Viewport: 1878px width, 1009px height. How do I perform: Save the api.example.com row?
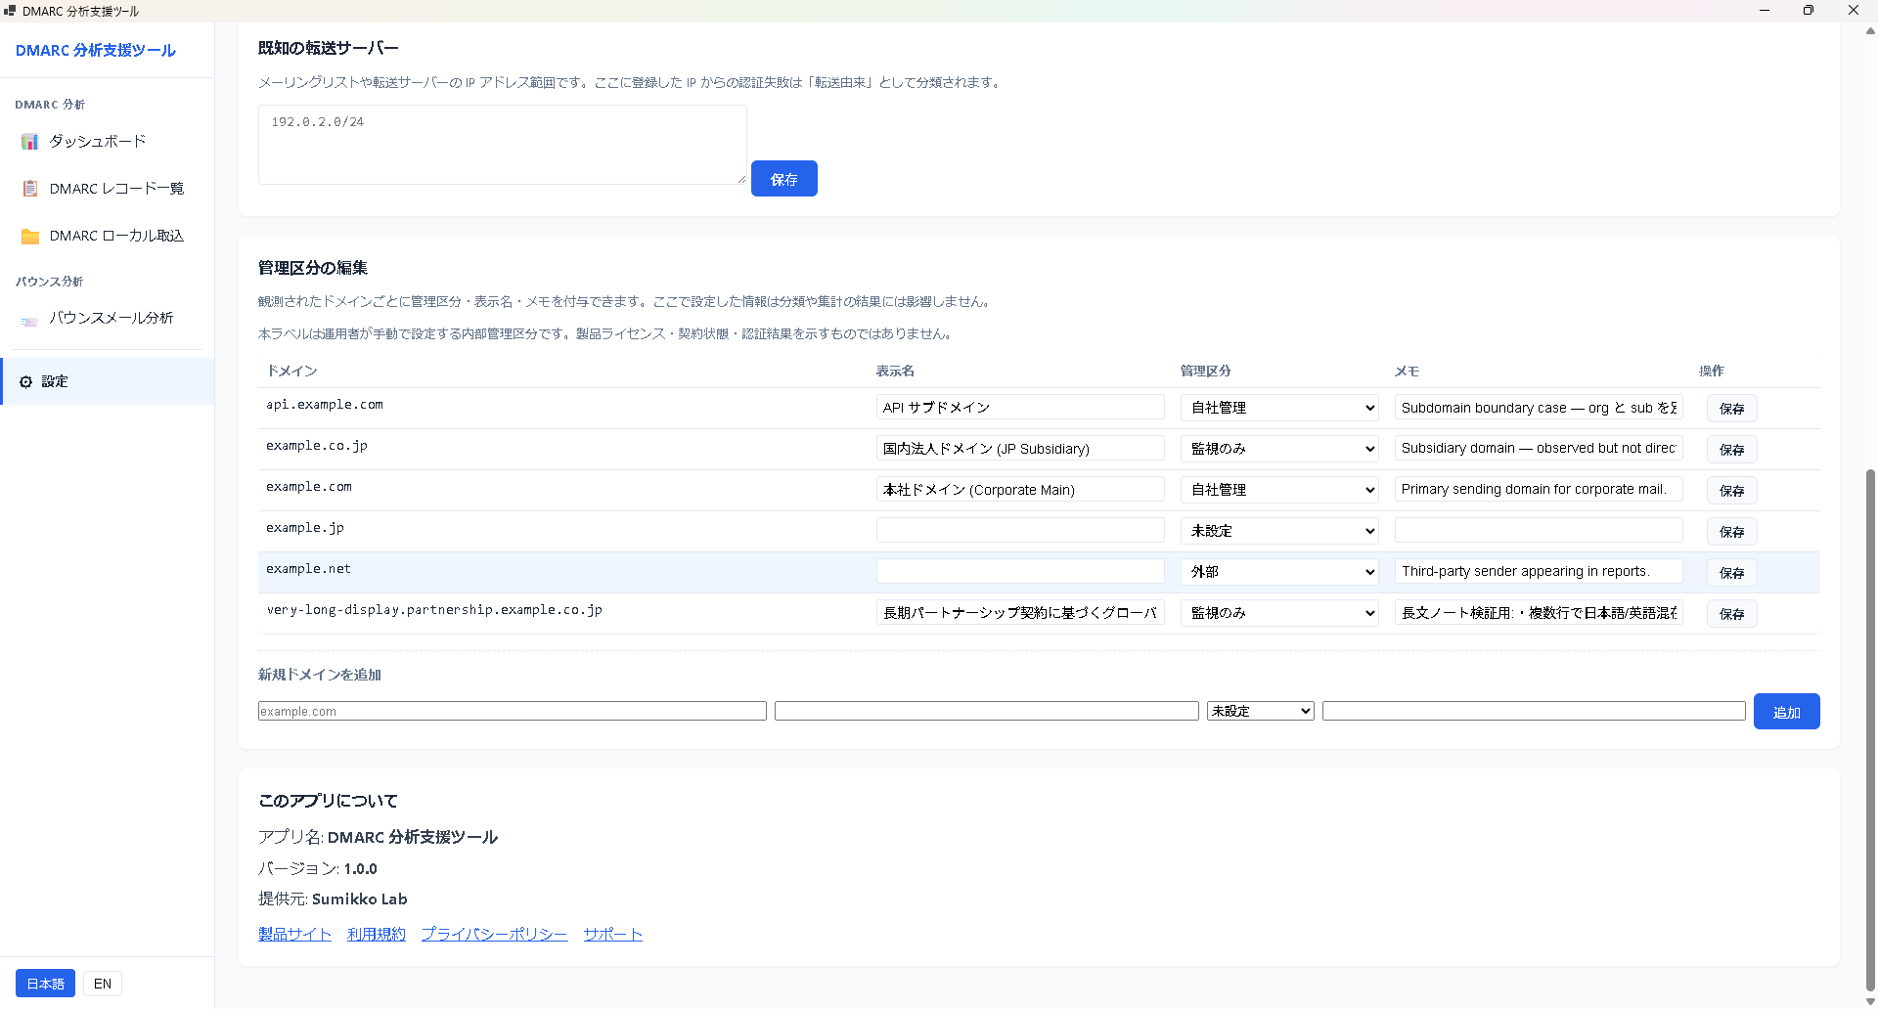click(x=1731, y=409)
